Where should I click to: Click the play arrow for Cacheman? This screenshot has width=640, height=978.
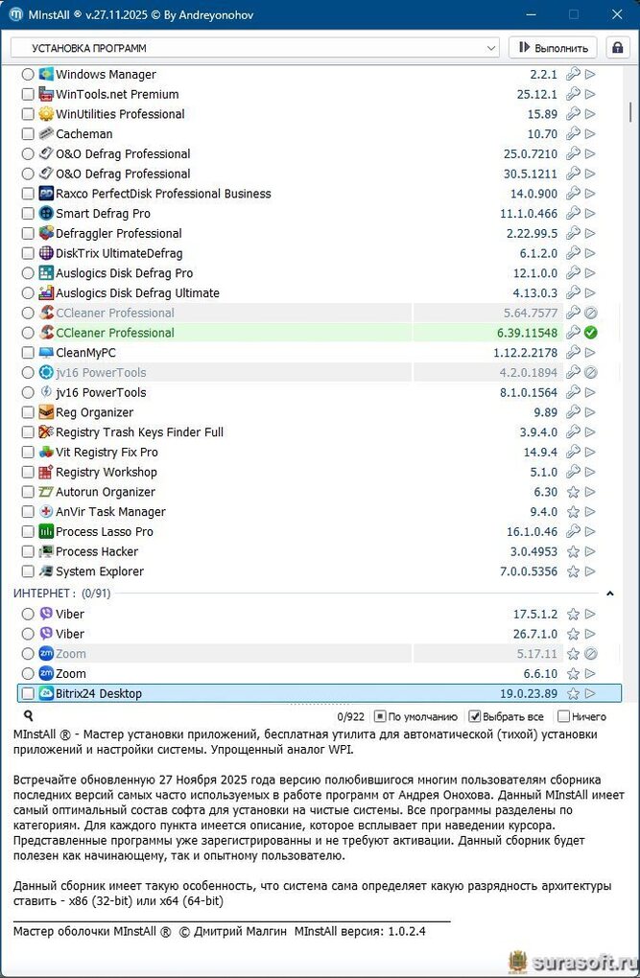[x=590, y=134]
